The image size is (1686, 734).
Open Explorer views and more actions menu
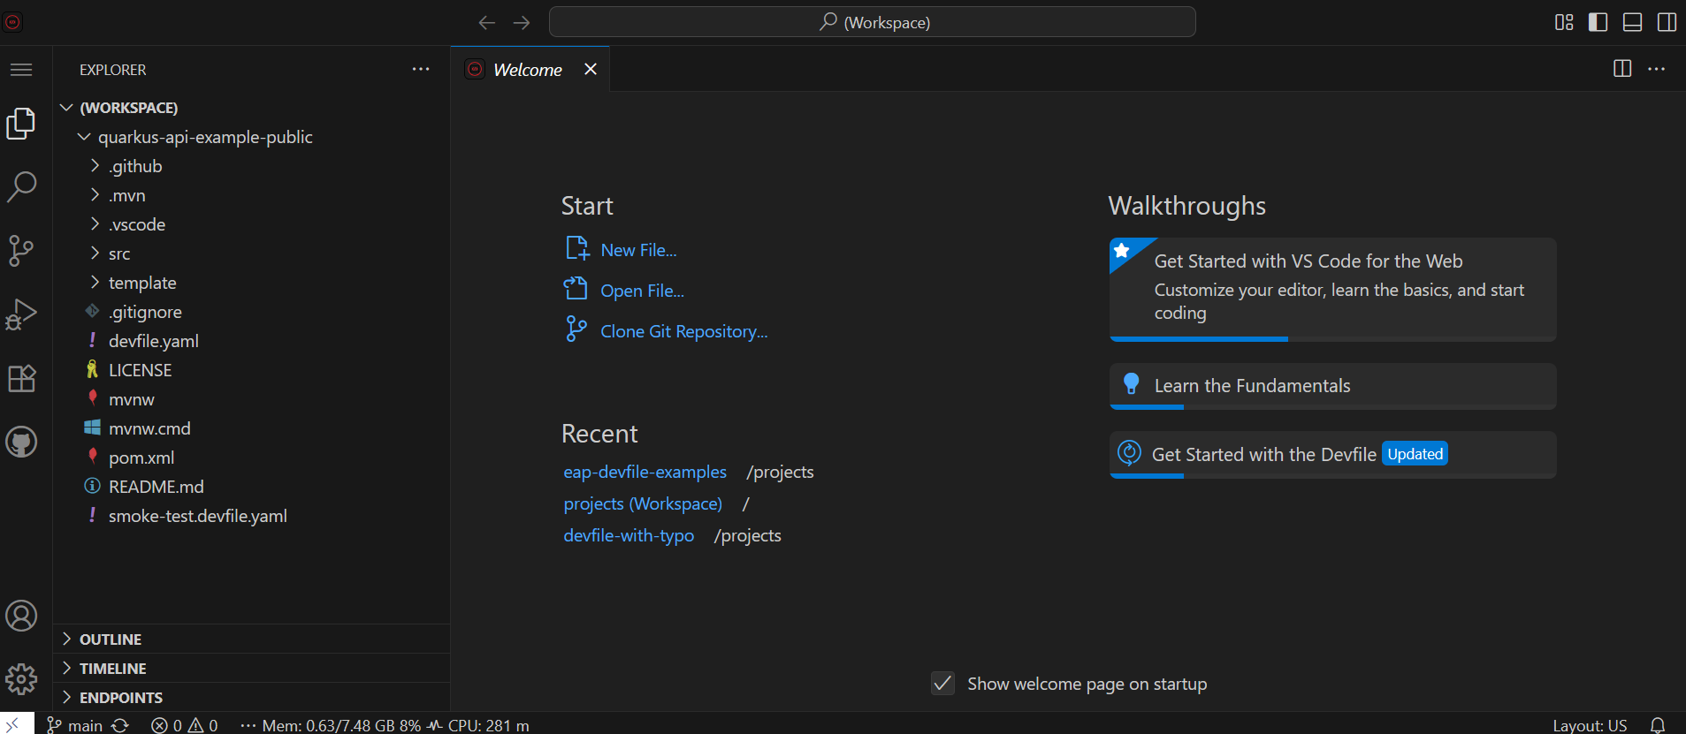click(421, 70)
